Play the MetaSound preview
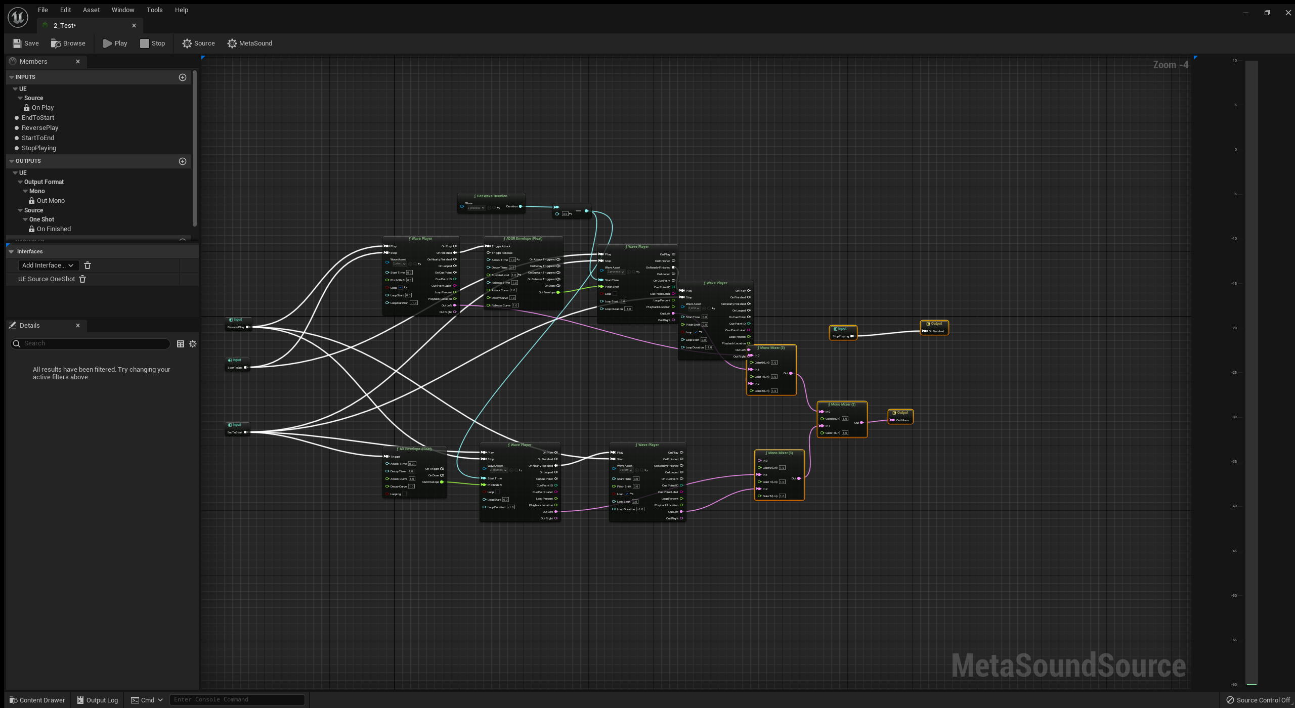The image size is (1295, 708). (x=115, y=43)
